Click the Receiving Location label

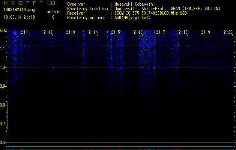[87, 9]
